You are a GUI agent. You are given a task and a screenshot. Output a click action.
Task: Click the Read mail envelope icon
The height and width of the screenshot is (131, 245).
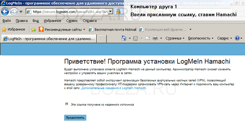(x=147, y=38)
